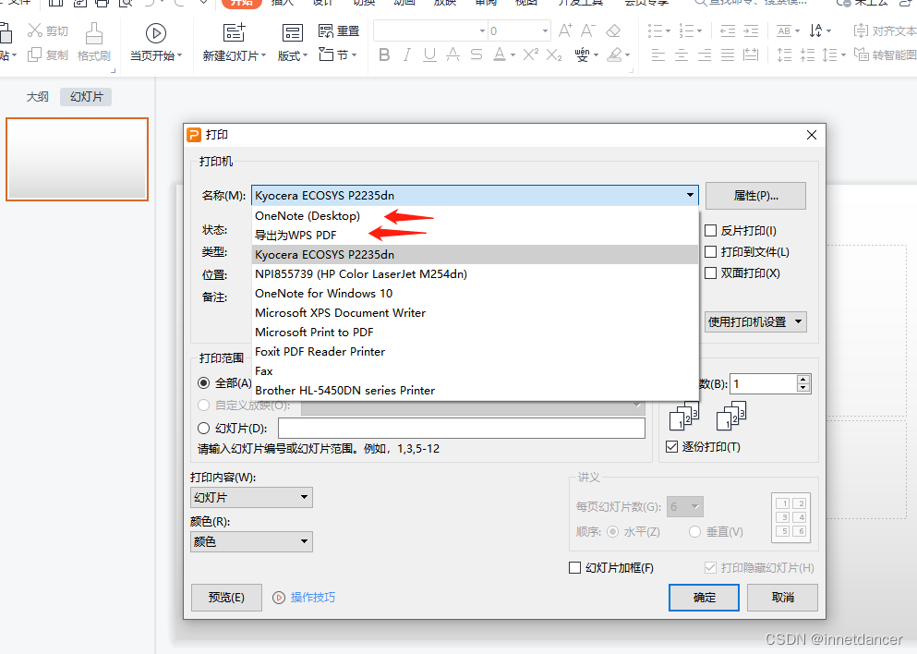Uncheck 逐份打印(T) checkbox

672,447
